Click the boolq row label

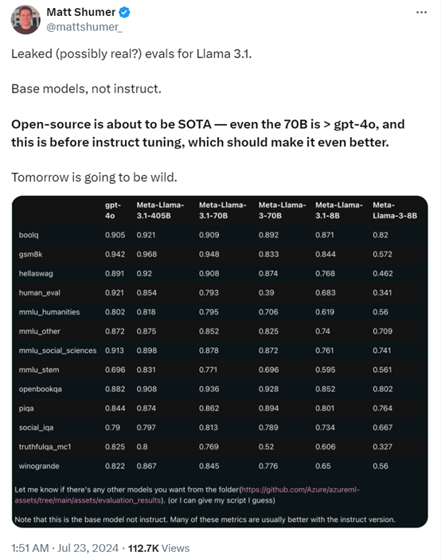[29, 235]
